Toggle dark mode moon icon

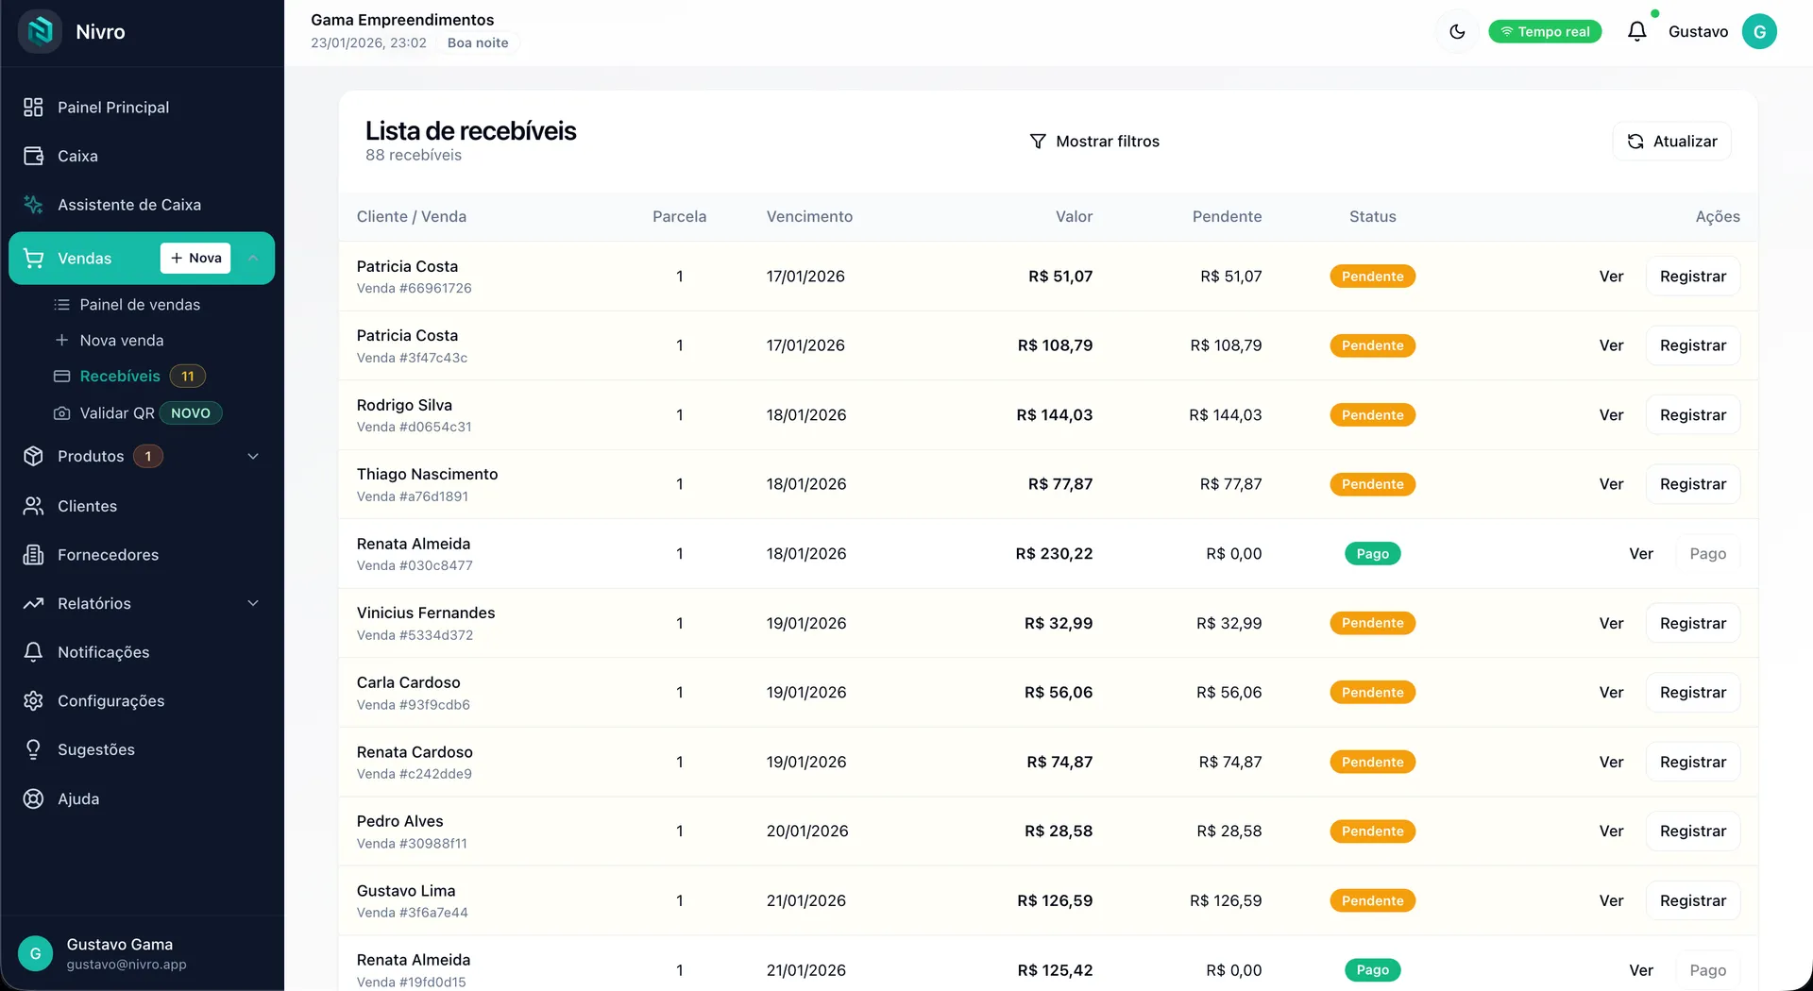click(x=1457, y=32)
